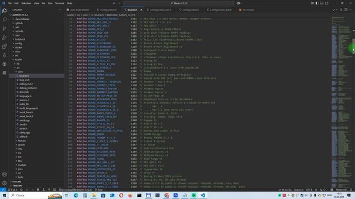Open the Windows Start menu
This screenshot has height=199, width=355.
click(4, 195)
